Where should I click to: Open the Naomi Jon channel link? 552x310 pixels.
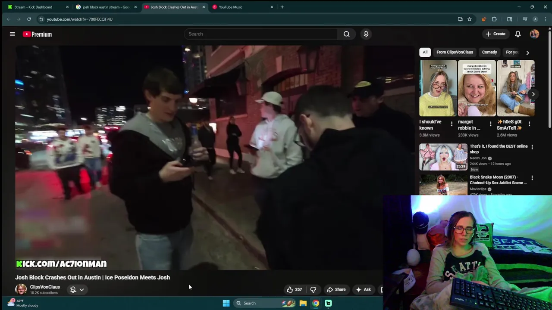coord(478,158)
